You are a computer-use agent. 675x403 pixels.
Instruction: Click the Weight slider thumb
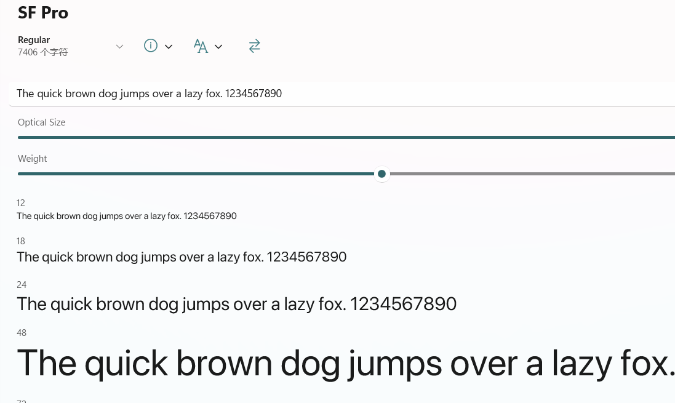pyautogui.click(x=381, y=174)
